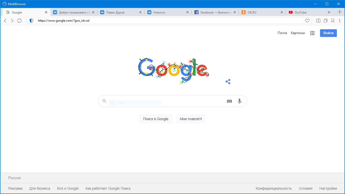Open the Почта link
345x194 pixels.
coord(282,33)
